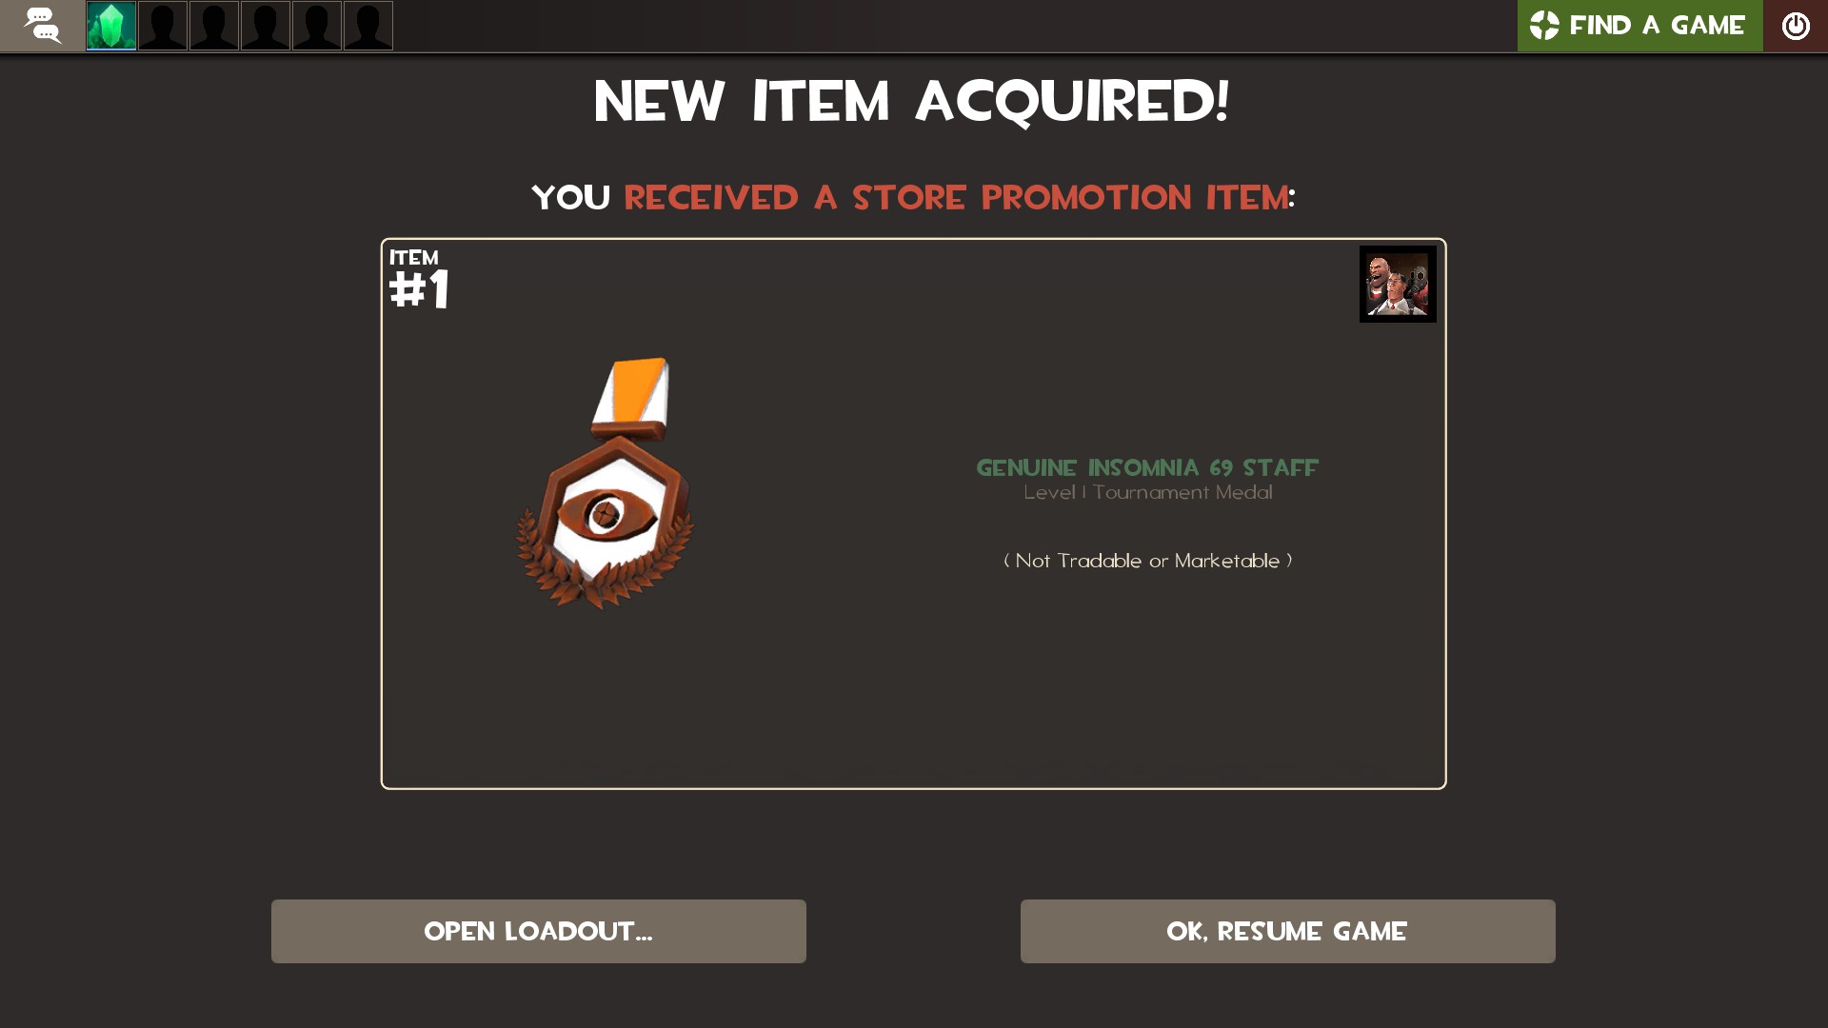Click the received a store promotion item text
This screenshot has height=1028, width=1828.
[x=956, y=198]
